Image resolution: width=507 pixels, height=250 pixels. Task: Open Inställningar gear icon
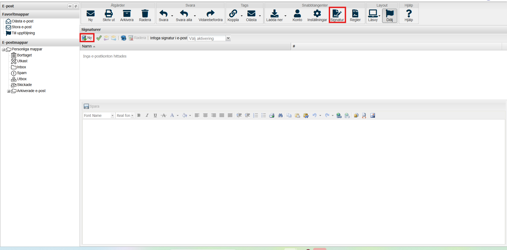(317, 13)
